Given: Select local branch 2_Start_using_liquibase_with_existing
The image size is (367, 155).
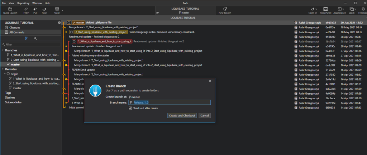Looking at the screenshot, I should point(34,60).
